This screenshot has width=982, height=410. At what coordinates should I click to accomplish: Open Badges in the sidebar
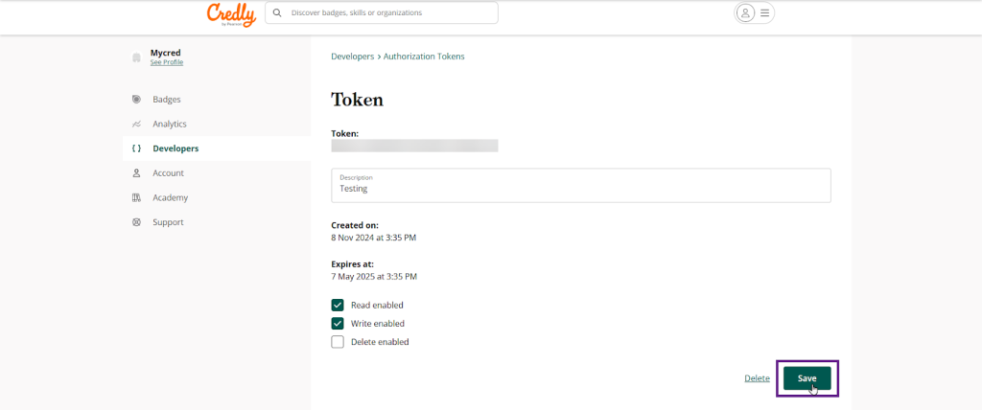pyautogui.click(x=166, y=100)
